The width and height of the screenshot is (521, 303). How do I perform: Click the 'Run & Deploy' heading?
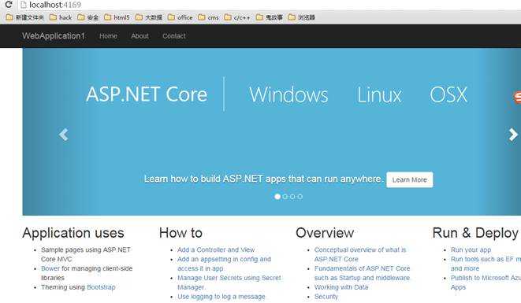coord(475,233)
